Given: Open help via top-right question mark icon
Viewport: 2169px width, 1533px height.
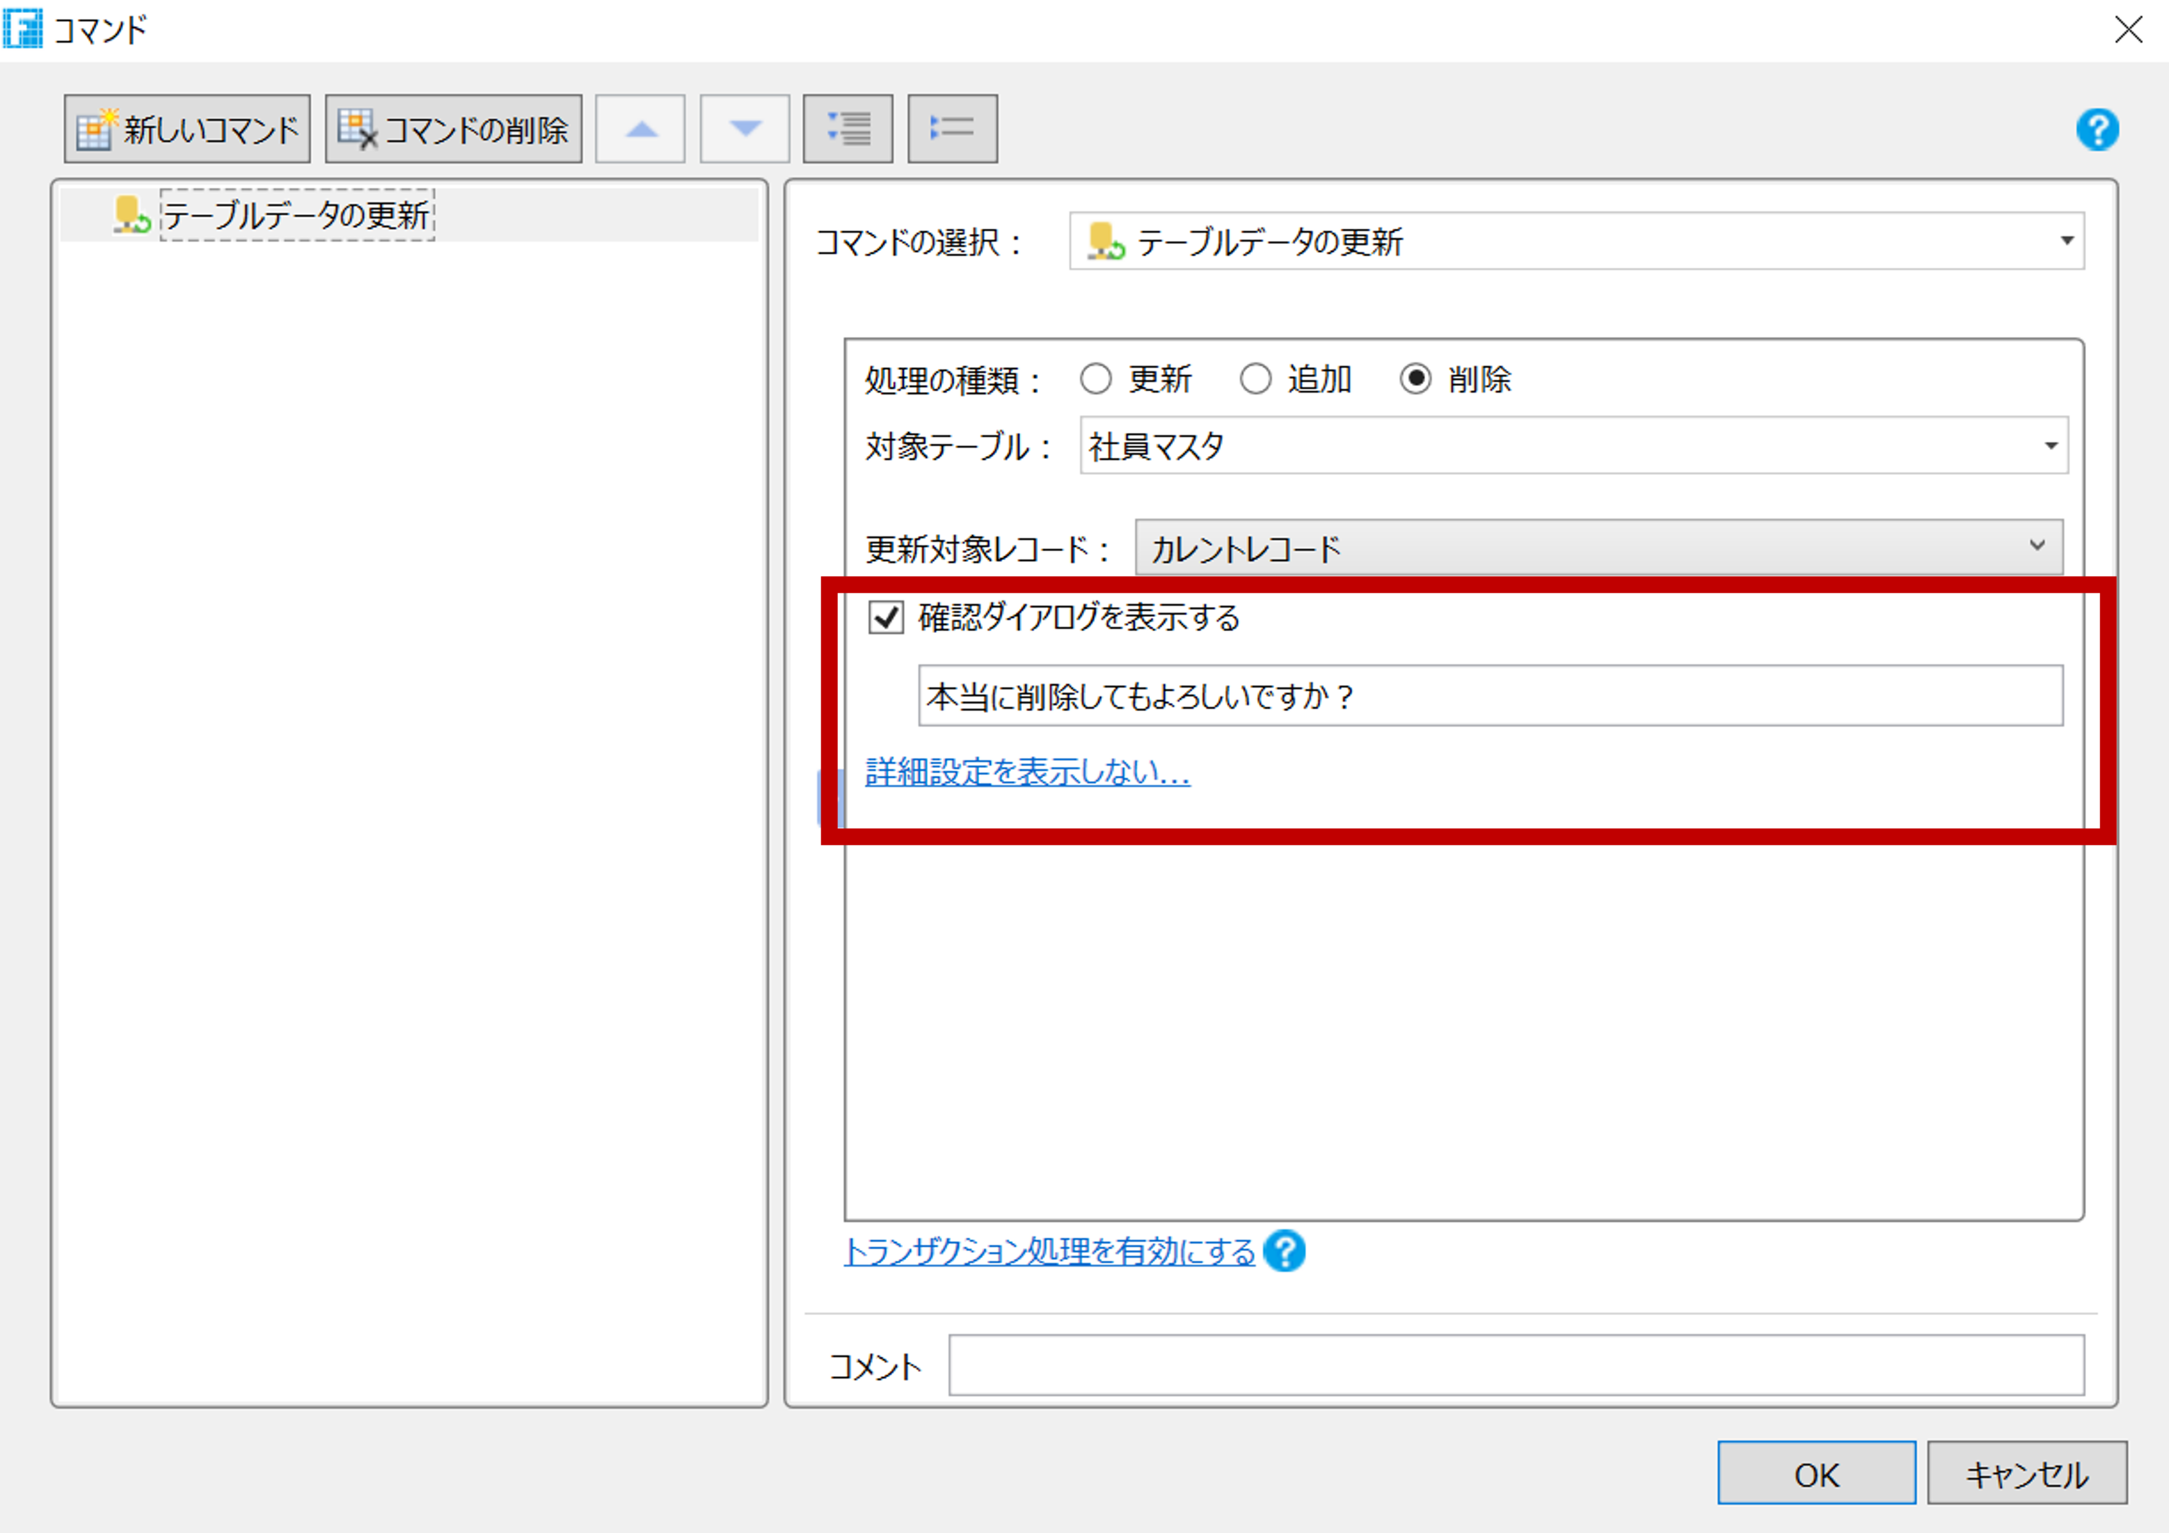Looking at the screenshot, I should (x=2097, y=129).
